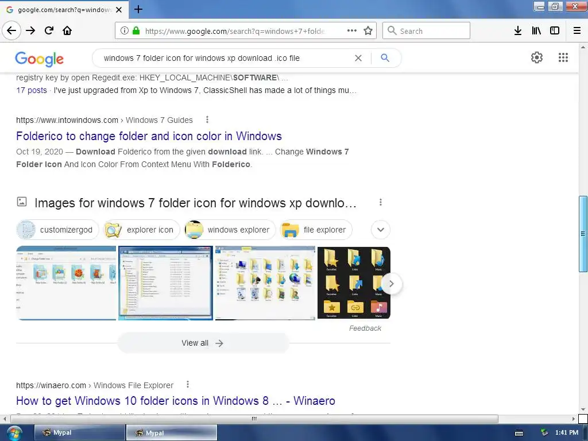Open the Windows Start button
Screen dimensions: 588x441
[14, 433]
